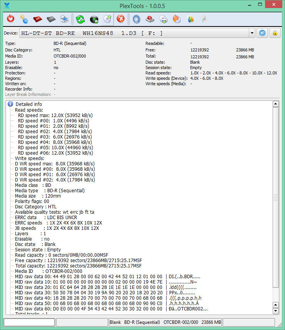
Task: Click the black disc with green badge icon
Action: point(94,19)
